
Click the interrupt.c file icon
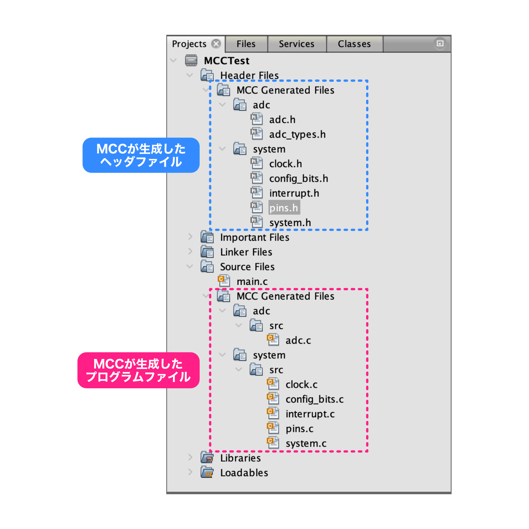(x=273, y=414)
